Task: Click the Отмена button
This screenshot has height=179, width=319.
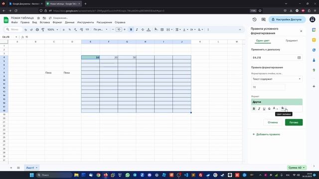Action: 273,122
